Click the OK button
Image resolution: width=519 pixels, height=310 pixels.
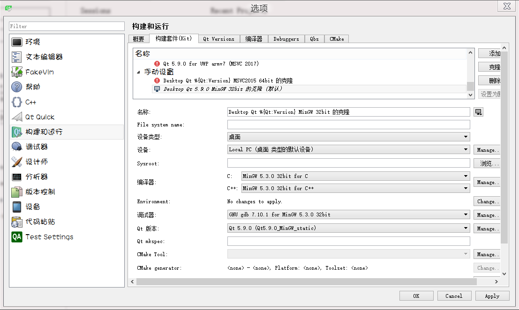point(416,296)
